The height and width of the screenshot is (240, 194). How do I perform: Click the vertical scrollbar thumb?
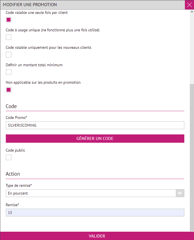[x=192, y=155]
